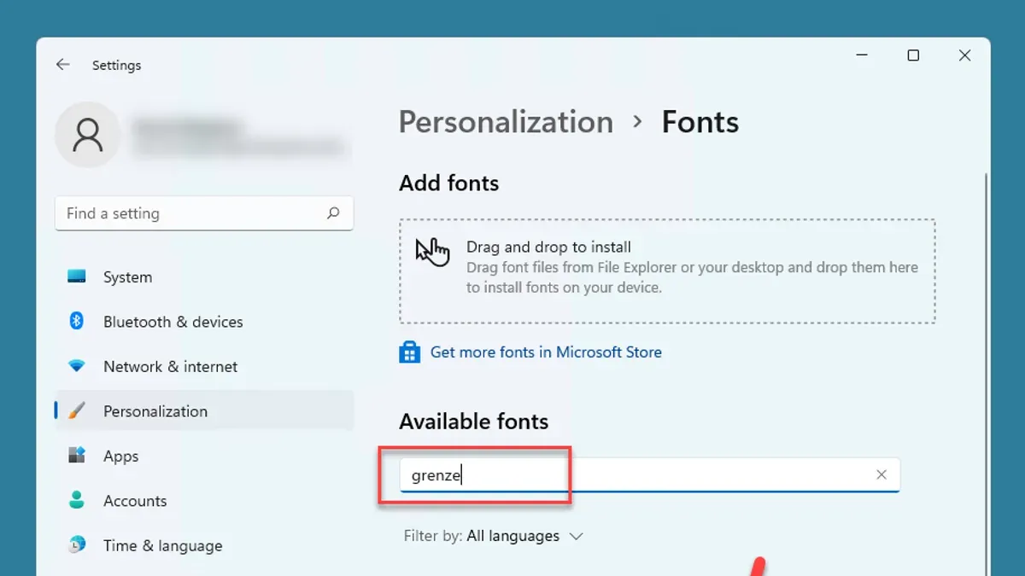Click the Microsoft Store bag icon

[409, 352]
